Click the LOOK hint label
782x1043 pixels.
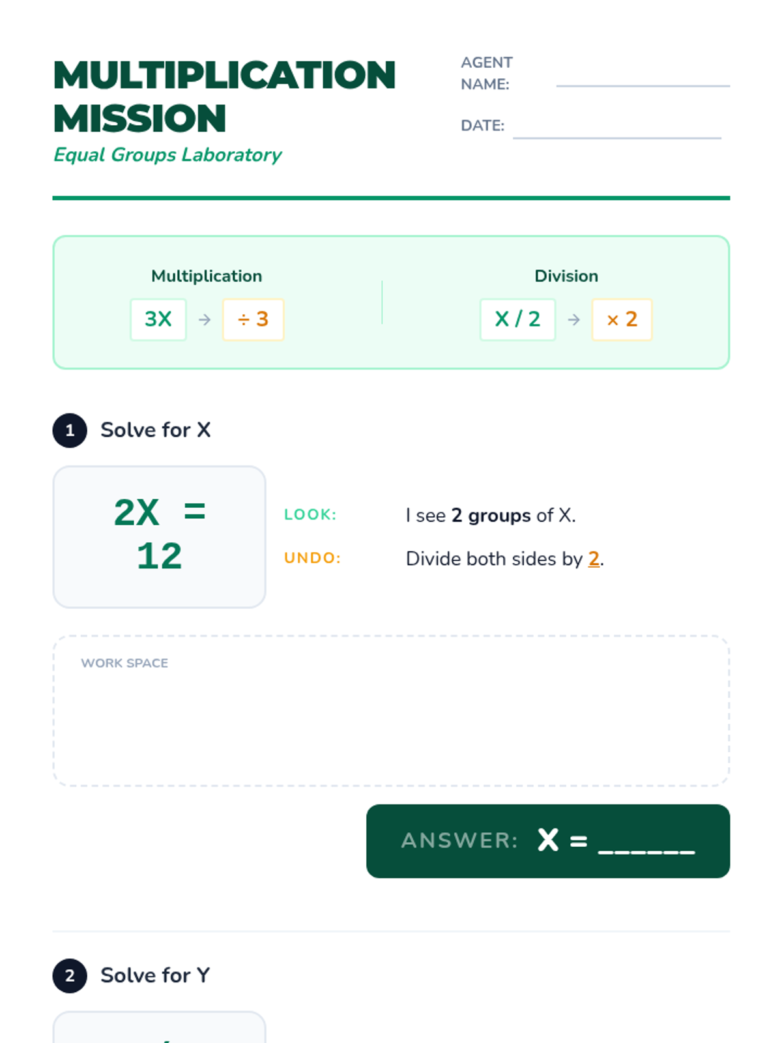(x=310, y=515)
